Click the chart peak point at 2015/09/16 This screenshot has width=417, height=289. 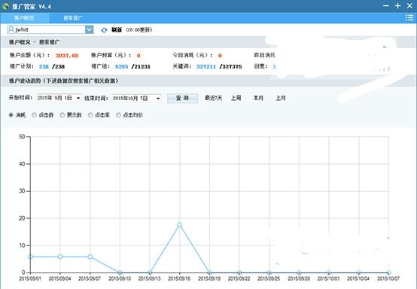[x=179, y=225]
